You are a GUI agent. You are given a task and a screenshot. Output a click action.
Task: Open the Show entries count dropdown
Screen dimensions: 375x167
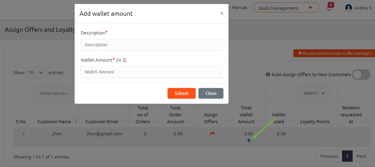tap(36, 72)
